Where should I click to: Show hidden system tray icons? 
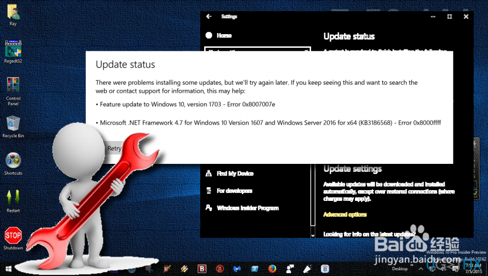tap(421, 269)
